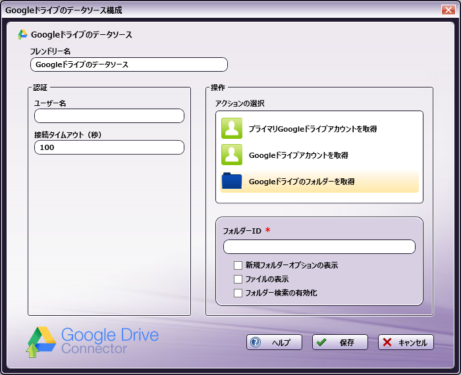
Task: Click the Googleドライブアカウントを取得 person icon
Action: tap(232, 155)
